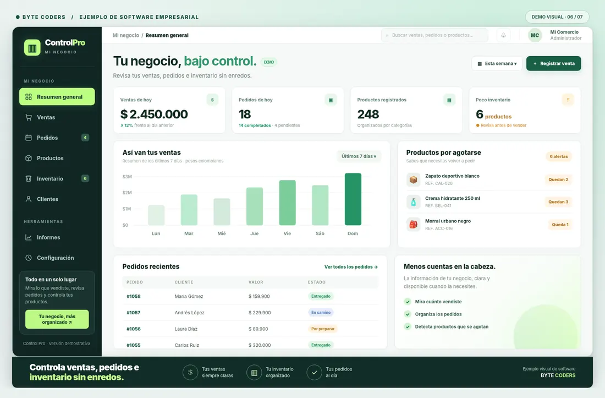Click order number #1056

pyautogui.click(x=134, y=329)
